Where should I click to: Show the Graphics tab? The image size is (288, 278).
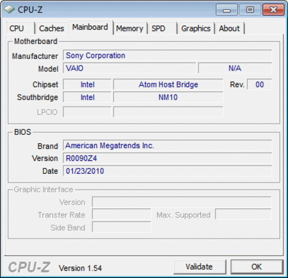(196, 28)
